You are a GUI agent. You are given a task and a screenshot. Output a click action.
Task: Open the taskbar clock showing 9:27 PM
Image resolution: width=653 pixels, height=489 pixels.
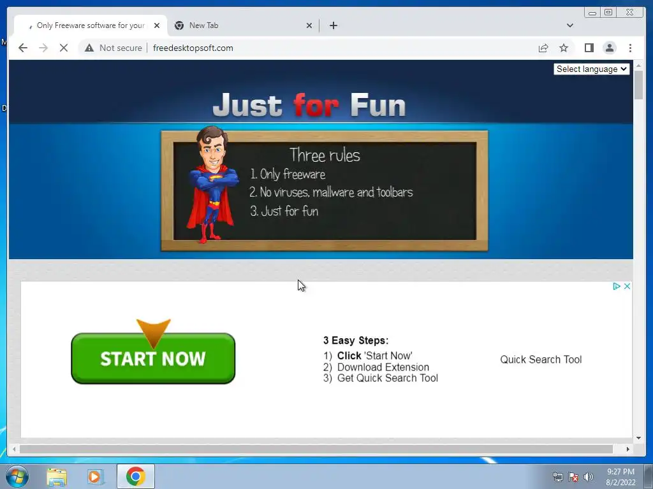[x=620, y=477]
